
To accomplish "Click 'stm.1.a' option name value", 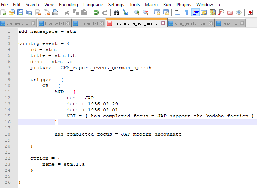I will 74,164.
